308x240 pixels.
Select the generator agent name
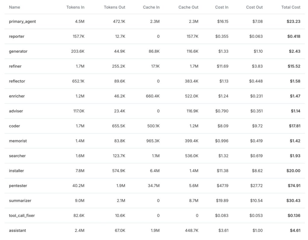coord(18,51)
